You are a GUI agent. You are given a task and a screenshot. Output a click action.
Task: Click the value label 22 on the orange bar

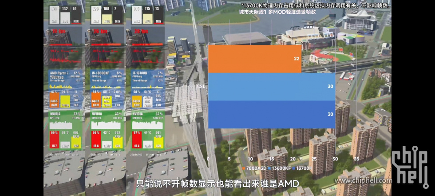[297, 59]
